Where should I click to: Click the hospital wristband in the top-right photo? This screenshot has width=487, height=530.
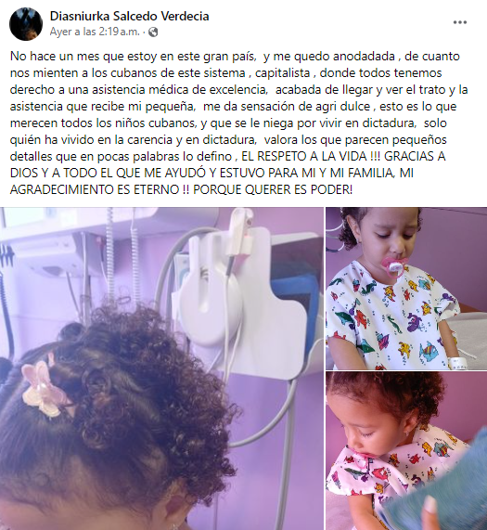458,363
